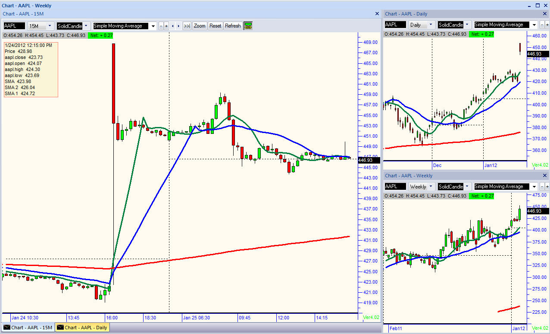The image size is (550, 334).
Task: Close the AAPL 15M chart pane
Action: [377, 14]
